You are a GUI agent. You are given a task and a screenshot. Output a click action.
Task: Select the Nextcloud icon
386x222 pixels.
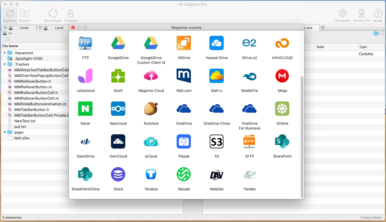click(x=118, y=109)
